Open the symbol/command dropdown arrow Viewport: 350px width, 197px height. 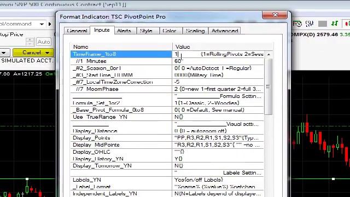[42, 24]
